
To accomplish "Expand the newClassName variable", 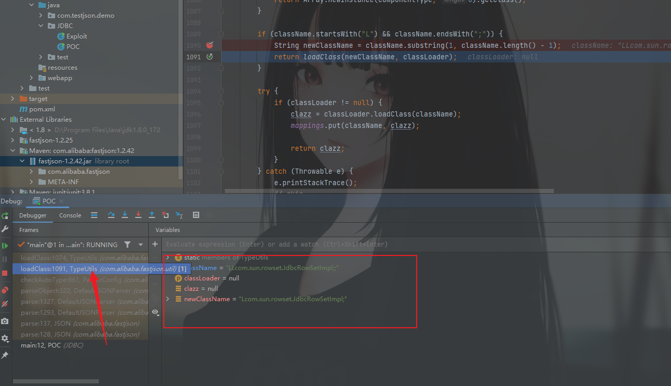I will pos(167,299).
